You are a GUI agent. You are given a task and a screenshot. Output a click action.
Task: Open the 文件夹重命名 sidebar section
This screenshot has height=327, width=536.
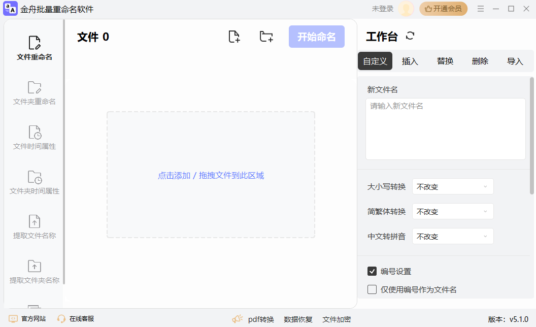click(34, 93)
